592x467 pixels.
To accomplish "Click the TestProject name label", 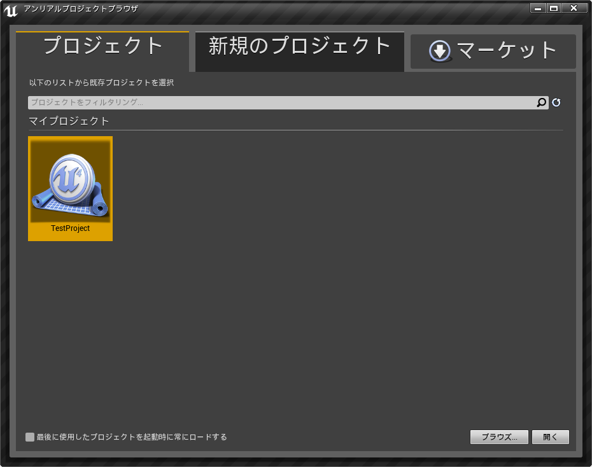I will coord(70,228).
